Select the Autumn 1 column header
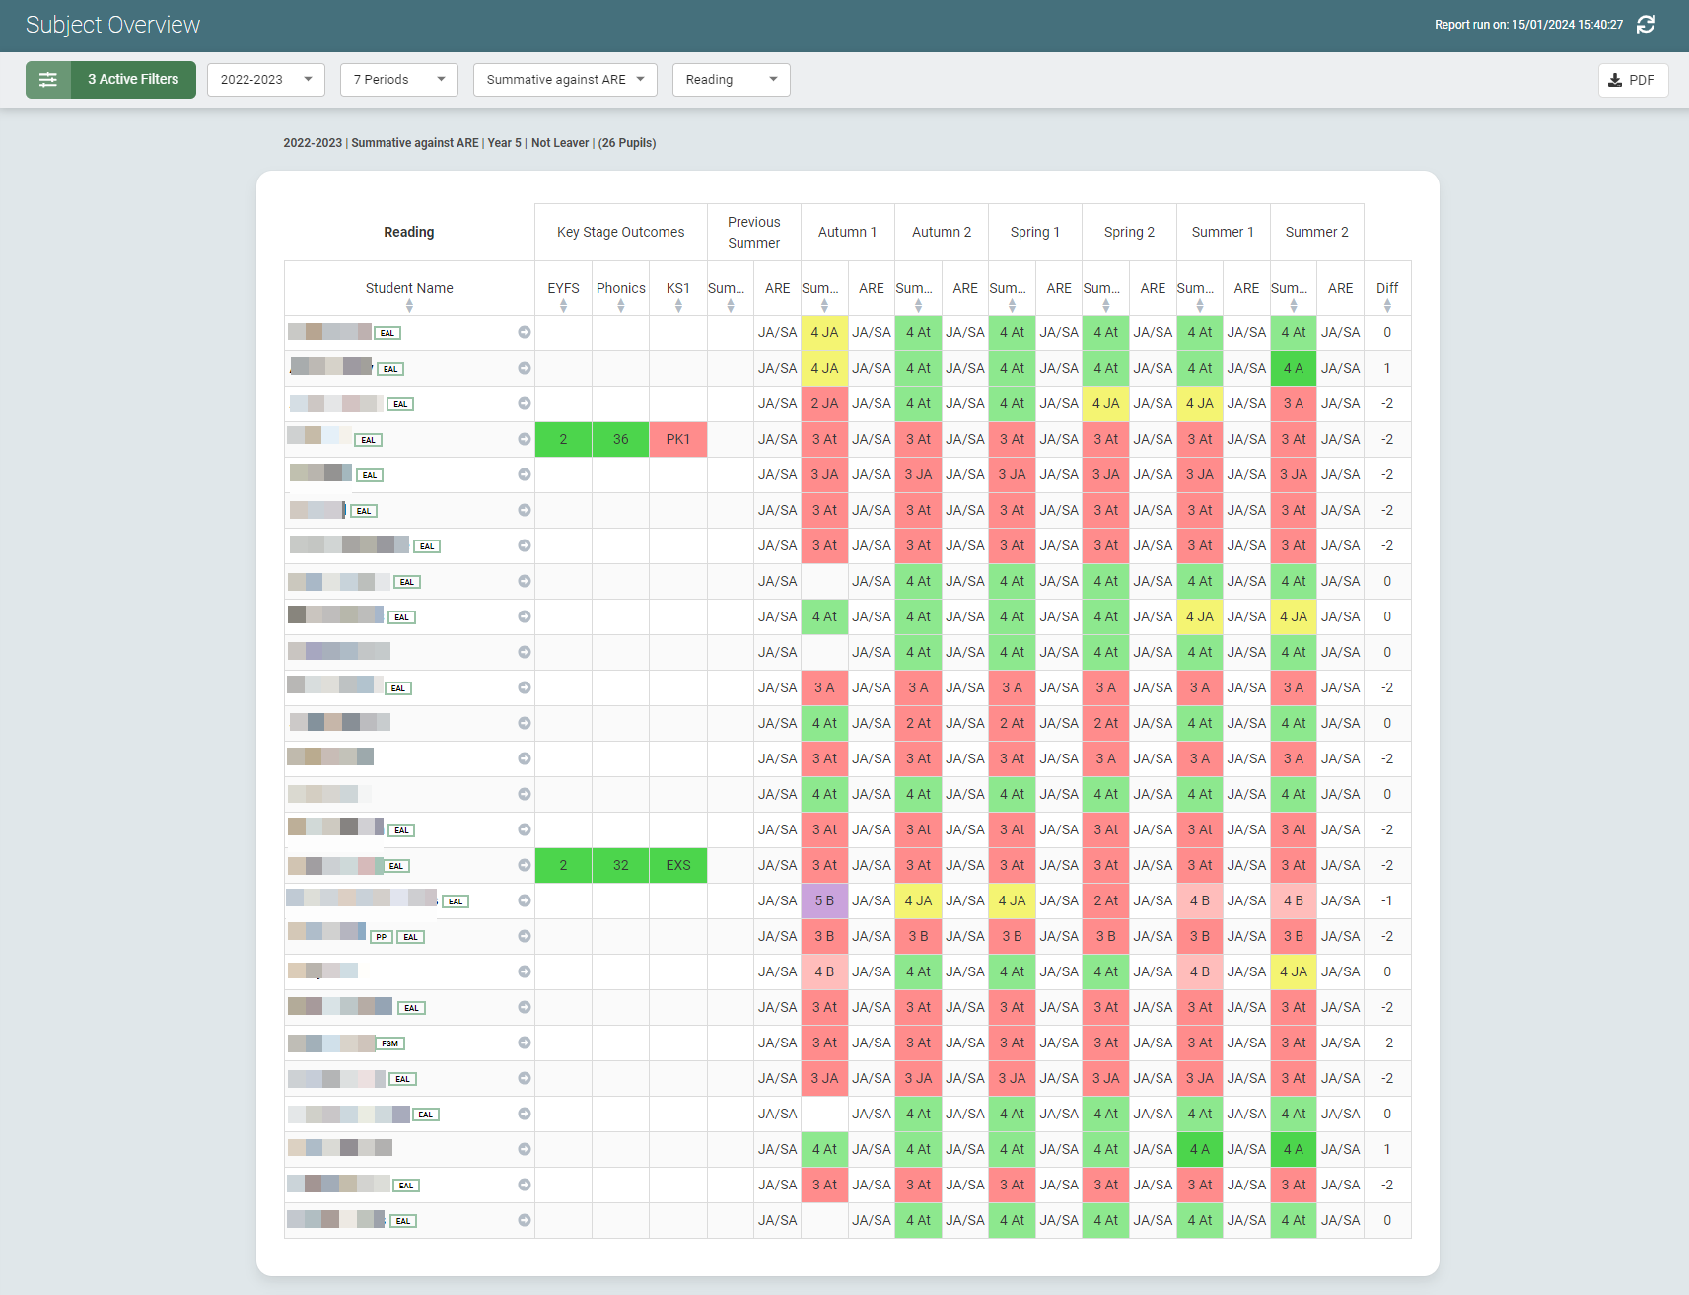The width and height of the screenshot is (1689, 1295). pos(847,233)
